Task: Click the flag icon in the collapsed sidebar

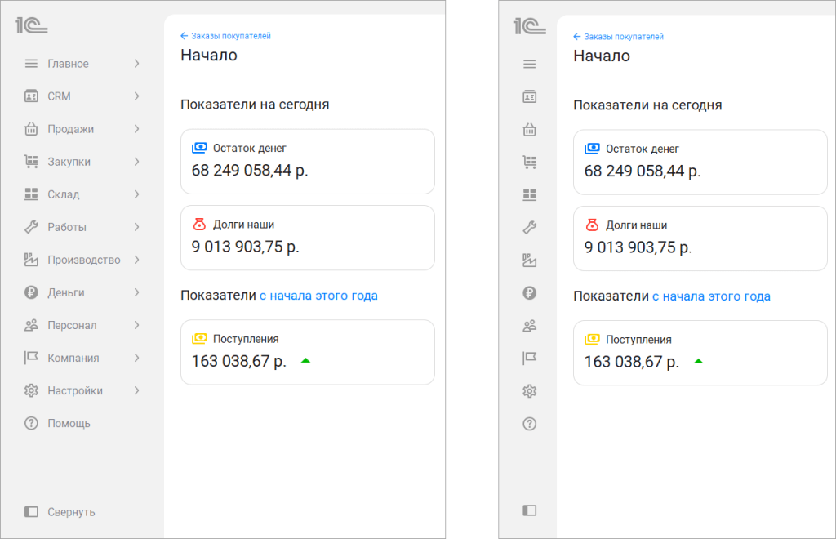Action: [x=529, y=358]
